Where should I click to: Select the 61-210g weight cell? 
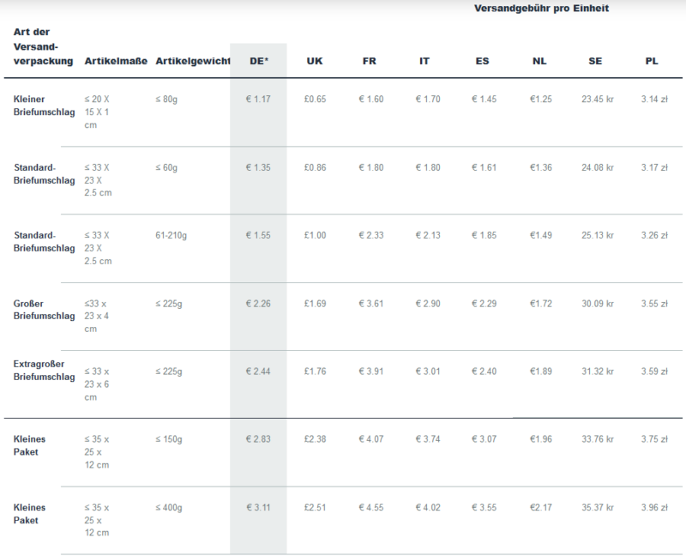(171, 235)
